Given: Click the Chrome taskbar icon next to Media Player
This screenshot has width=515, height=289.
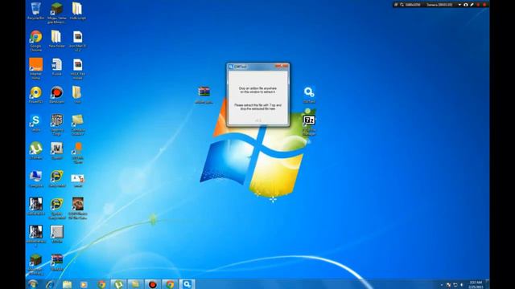Looking at the screenshot, I should point(101,284).
